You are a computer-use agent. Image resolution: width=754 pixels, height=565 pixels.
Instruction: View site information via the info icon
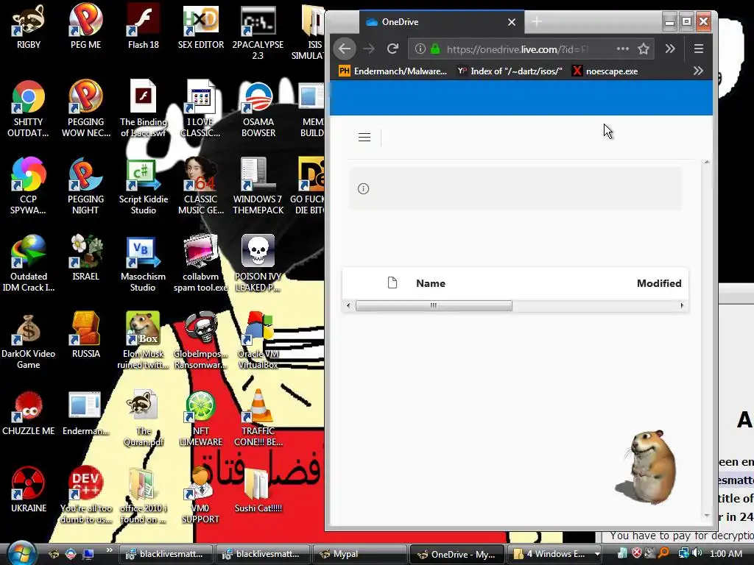coord(420,49)
